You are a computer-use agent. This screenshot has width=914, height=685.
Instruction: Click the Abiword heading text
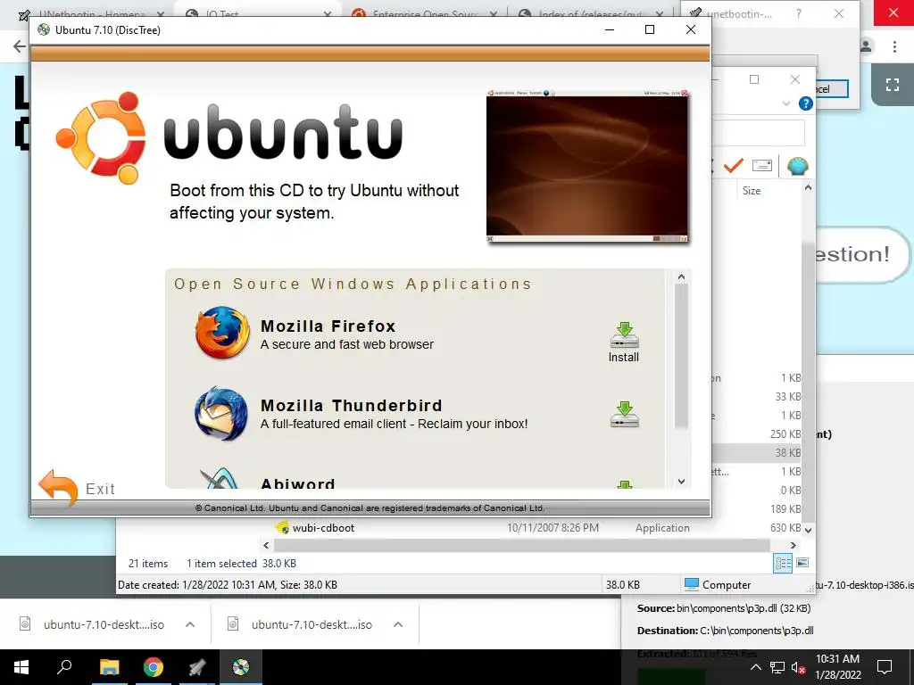297,483
